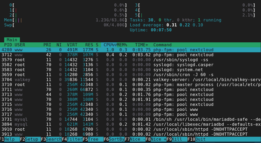Select the mariadbd process with PID 3894

[x=130, y=124]
